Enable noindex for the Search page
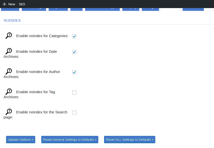Image resolution: width=214 pixels, height=148 pixels. pos(74,112)
